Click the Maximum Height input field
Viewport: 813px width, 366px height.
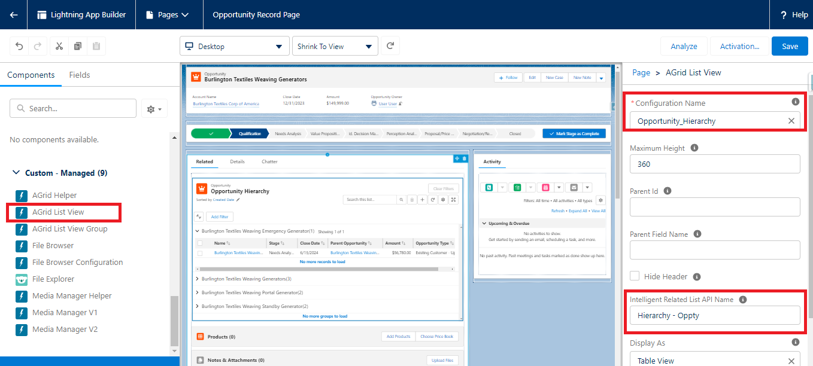click(715, 164)
